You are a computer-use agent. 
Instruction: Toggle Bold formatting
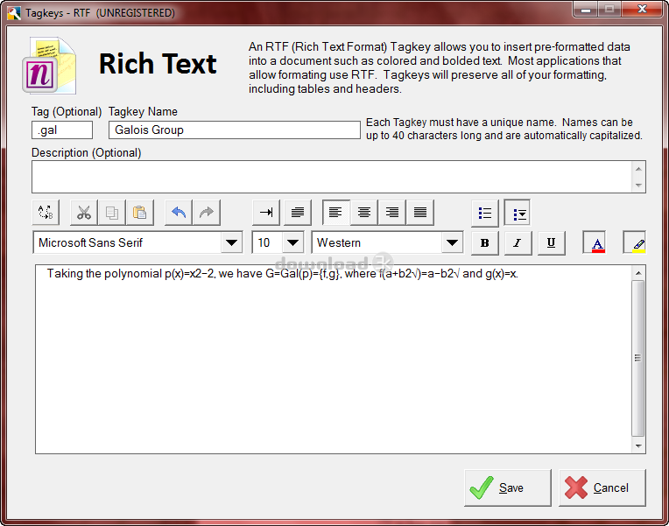485,243
